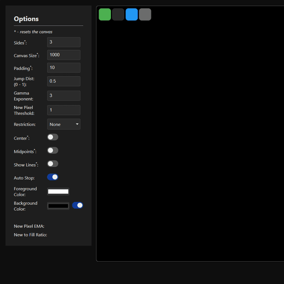Select the Jump Dist input field
284x284 pixels.
[63, 81]
